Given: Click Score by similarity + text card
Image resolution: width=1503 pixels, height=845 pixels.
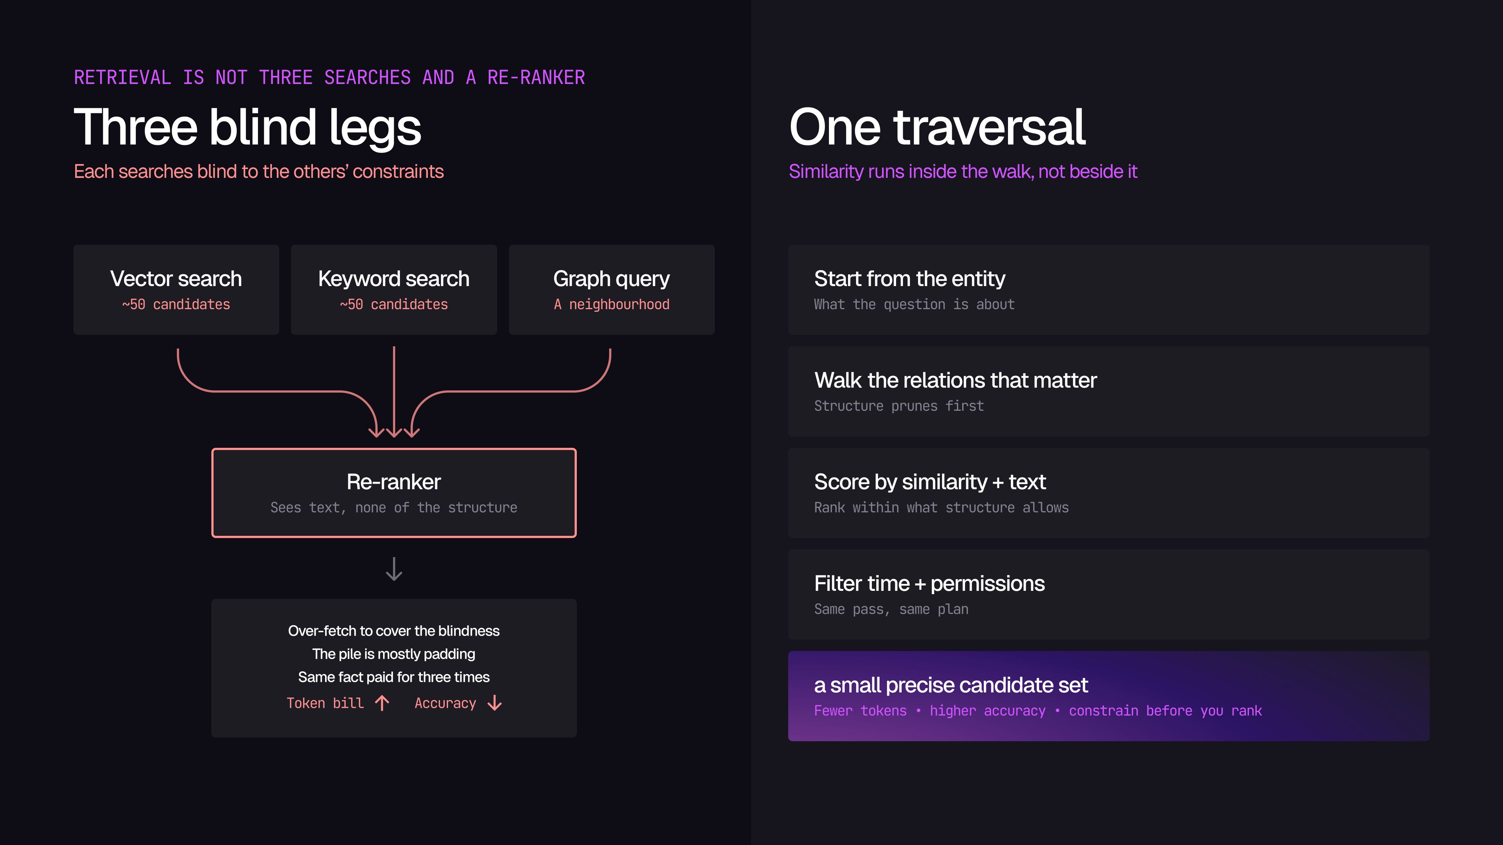Looking at the screenshot, I should click(x=1109, y=493).
